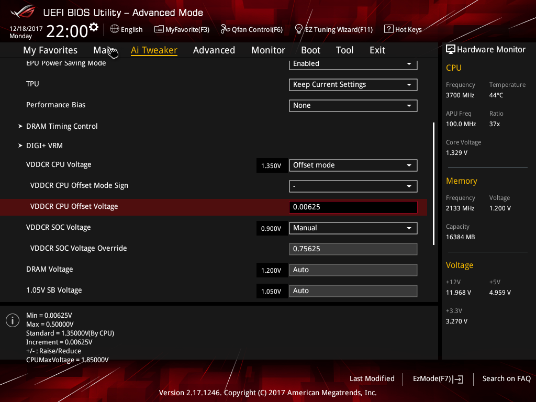Click the 1.05V SB Voltage label
The image size is (536, 402).
point(54,290)
